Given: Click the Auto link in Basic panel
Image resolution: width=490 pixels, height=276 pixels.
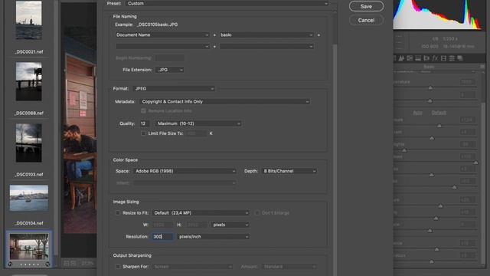Looking at the screenshot, I should pyautogui.click(x=417, y=113).
